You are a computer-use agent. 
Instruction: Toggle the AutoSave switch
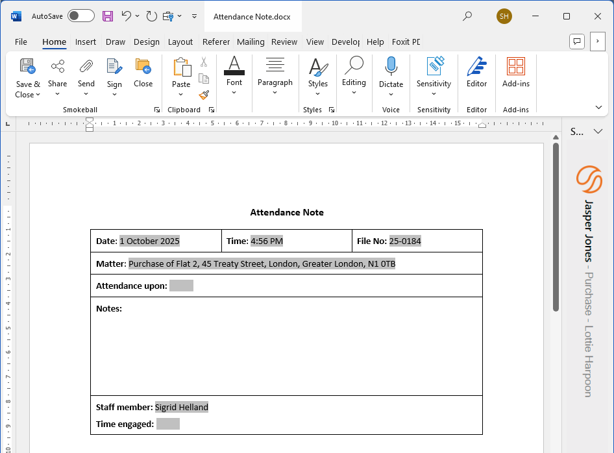point(81,16)
